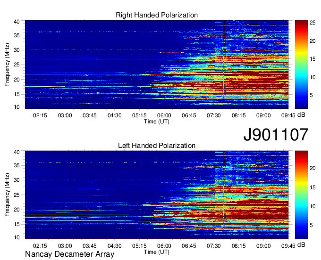Click the Right Handed Polarization colorbar

[x=301, y=65]
